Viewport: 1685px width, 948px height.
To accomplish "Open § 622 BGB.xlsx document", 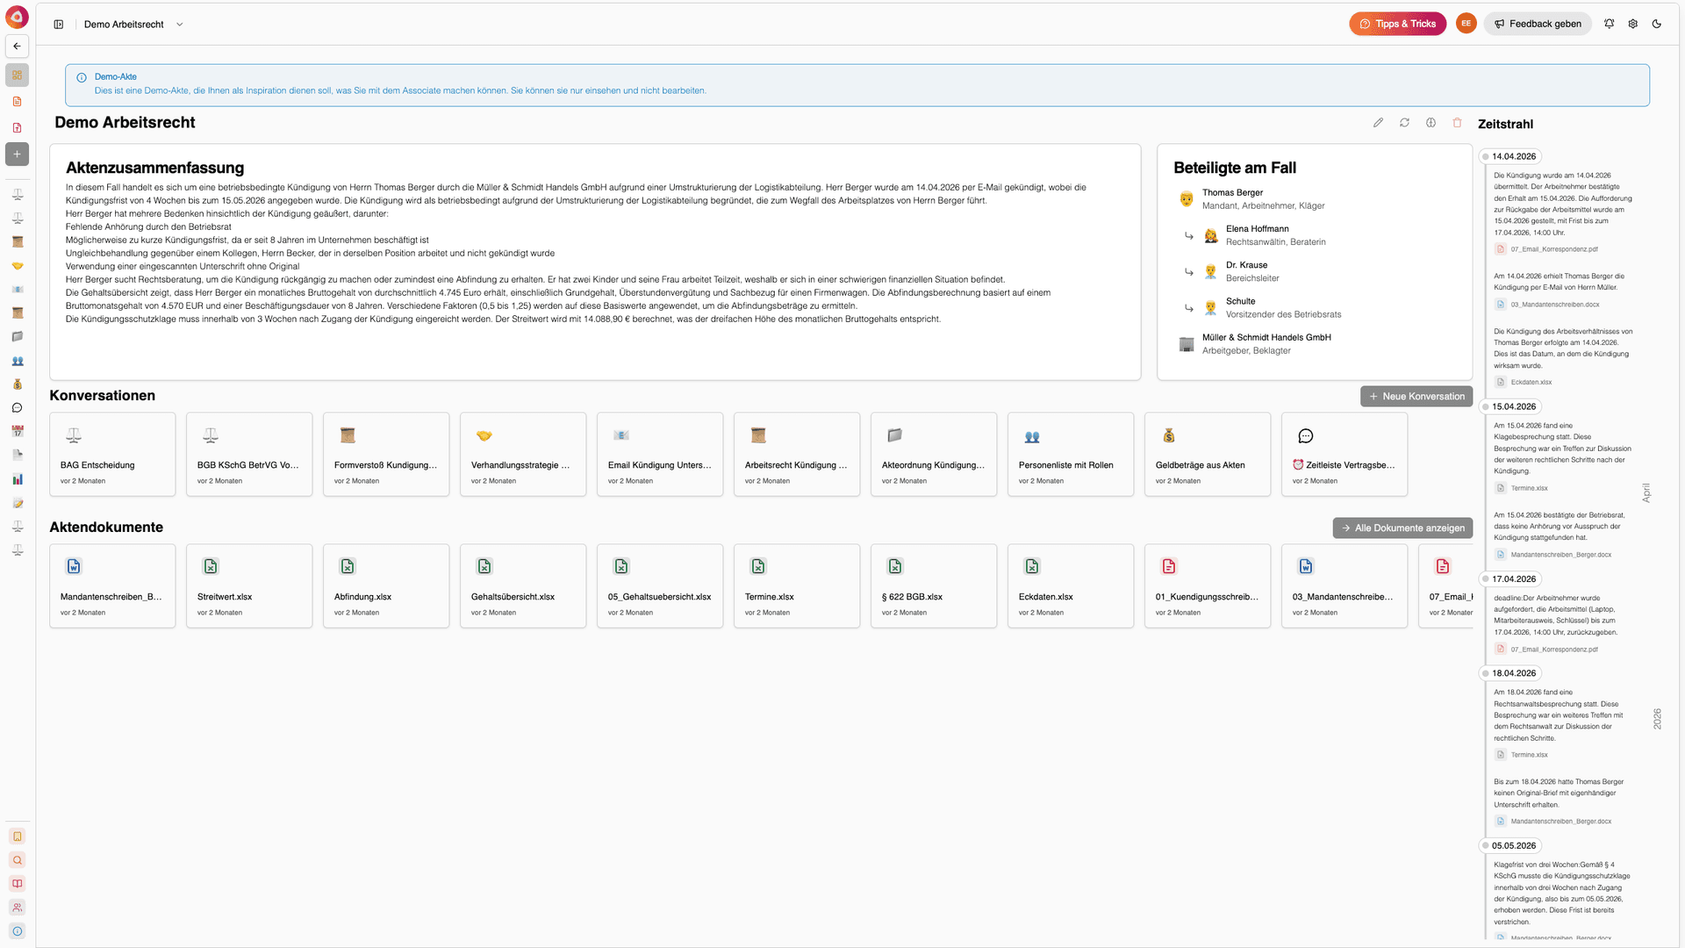I will point(934,586).
